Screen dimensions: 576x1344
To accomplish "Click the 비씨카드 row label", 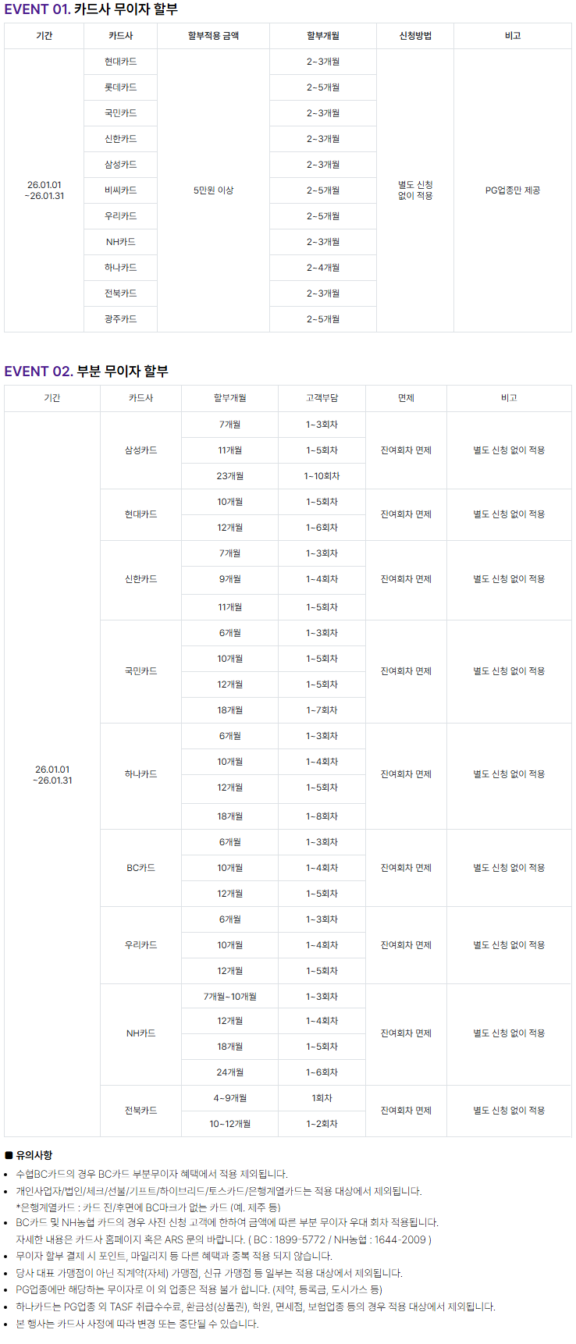I will (x=120, y=190).
